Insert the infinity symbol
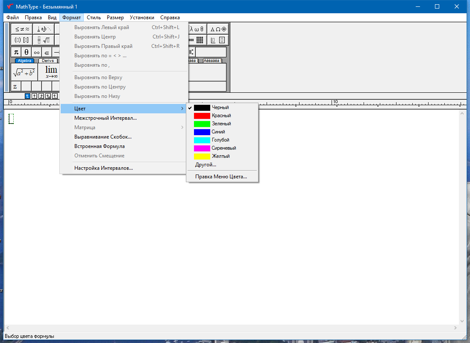 [37, 52]
